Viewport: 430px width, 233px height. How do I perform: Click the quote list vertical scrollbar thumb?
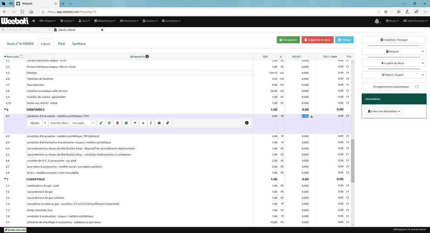click(353, 161)
